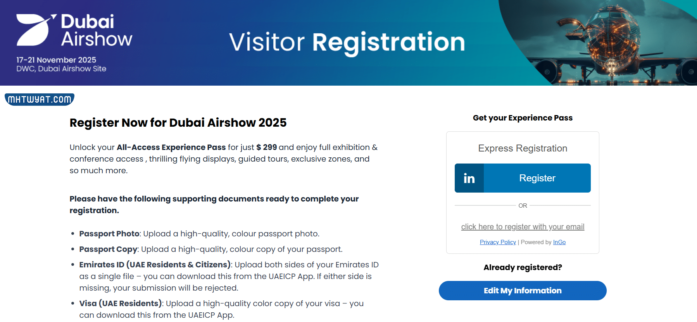
Task: Click the Dubai Airshow wordmark text
Action: pos(96,30)
